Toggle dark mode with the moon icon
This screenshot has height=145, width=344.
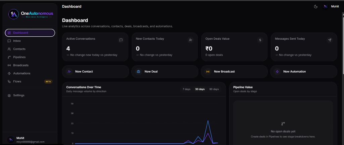click(316, 7)
